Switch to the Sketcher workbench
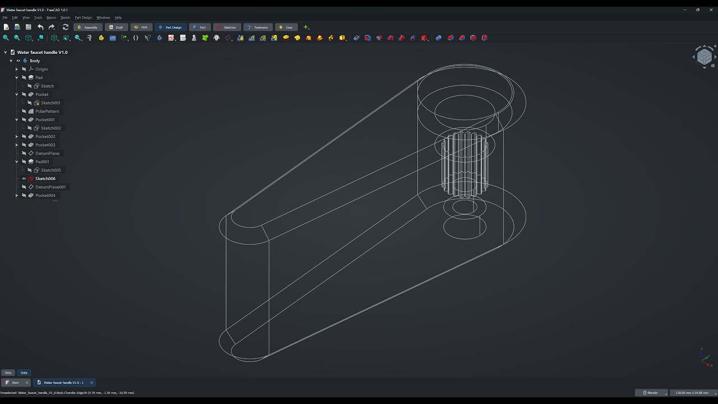 (x=227, y=27)
